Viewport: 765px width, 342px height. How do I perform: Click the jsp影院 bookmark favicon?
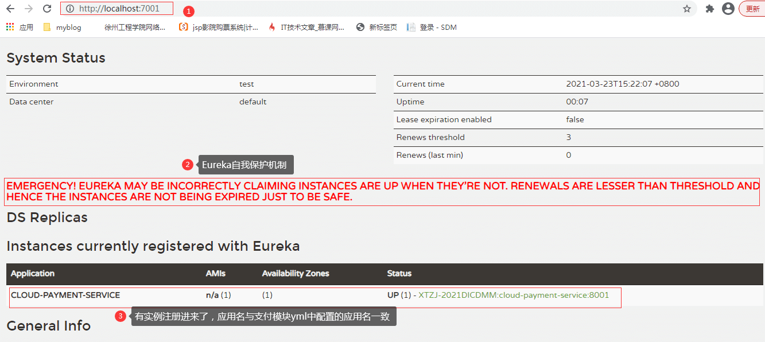point(183,27)
